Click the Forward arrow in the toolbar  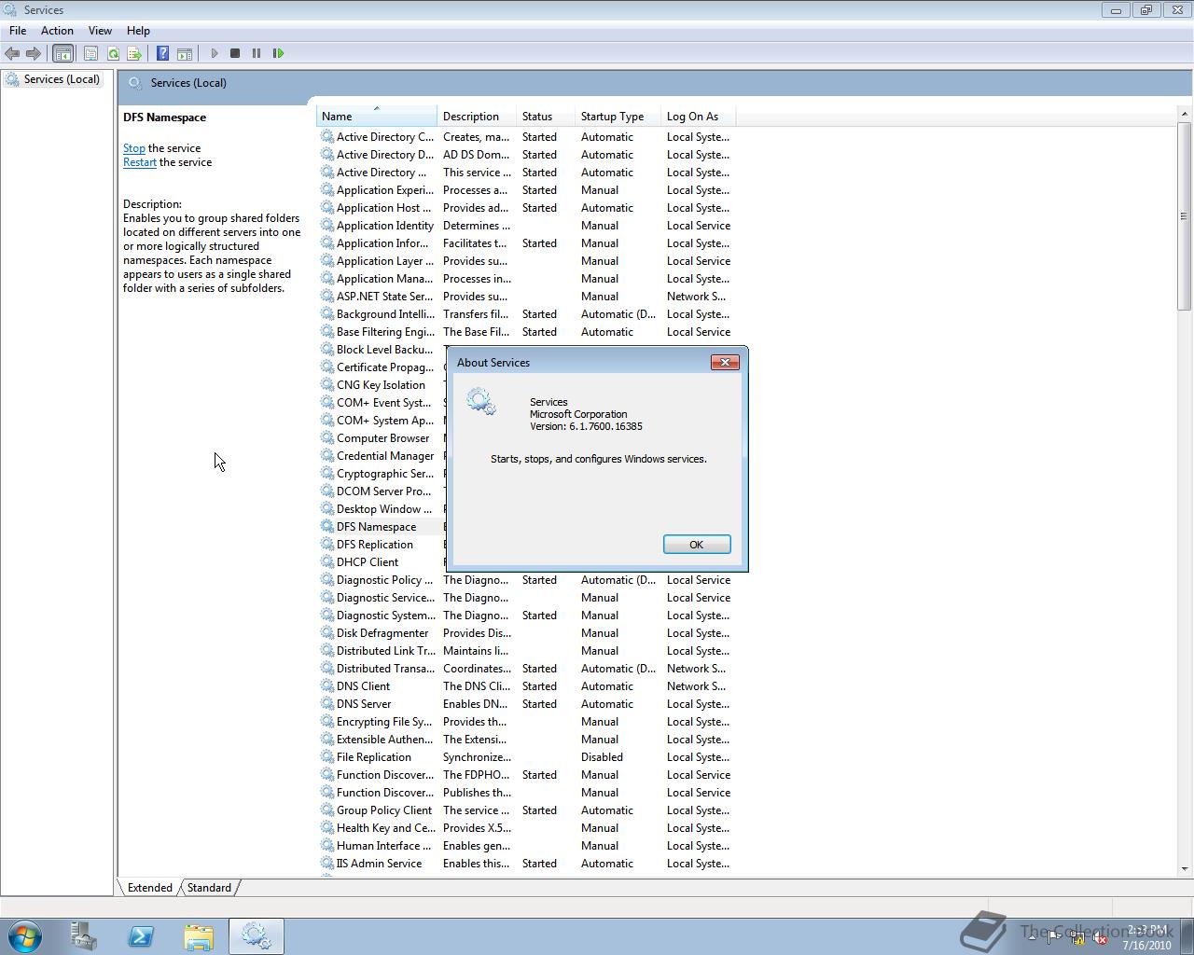(34, 53)
